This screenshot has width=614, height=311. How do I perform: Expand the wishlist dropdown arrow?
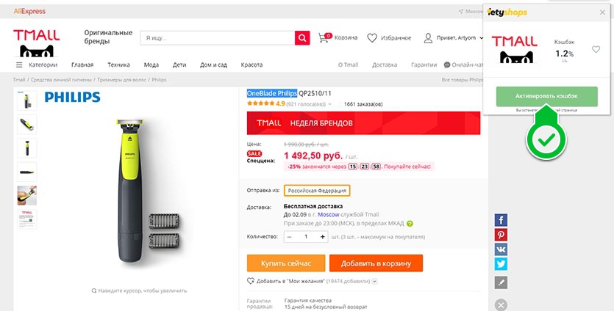(x=374, y=282)
